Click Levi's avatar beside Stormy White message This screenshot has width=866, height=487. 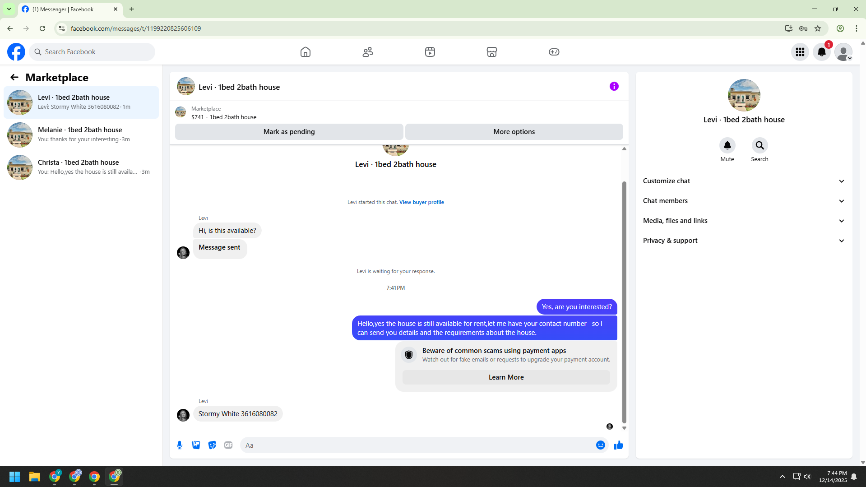click(183, 415)
